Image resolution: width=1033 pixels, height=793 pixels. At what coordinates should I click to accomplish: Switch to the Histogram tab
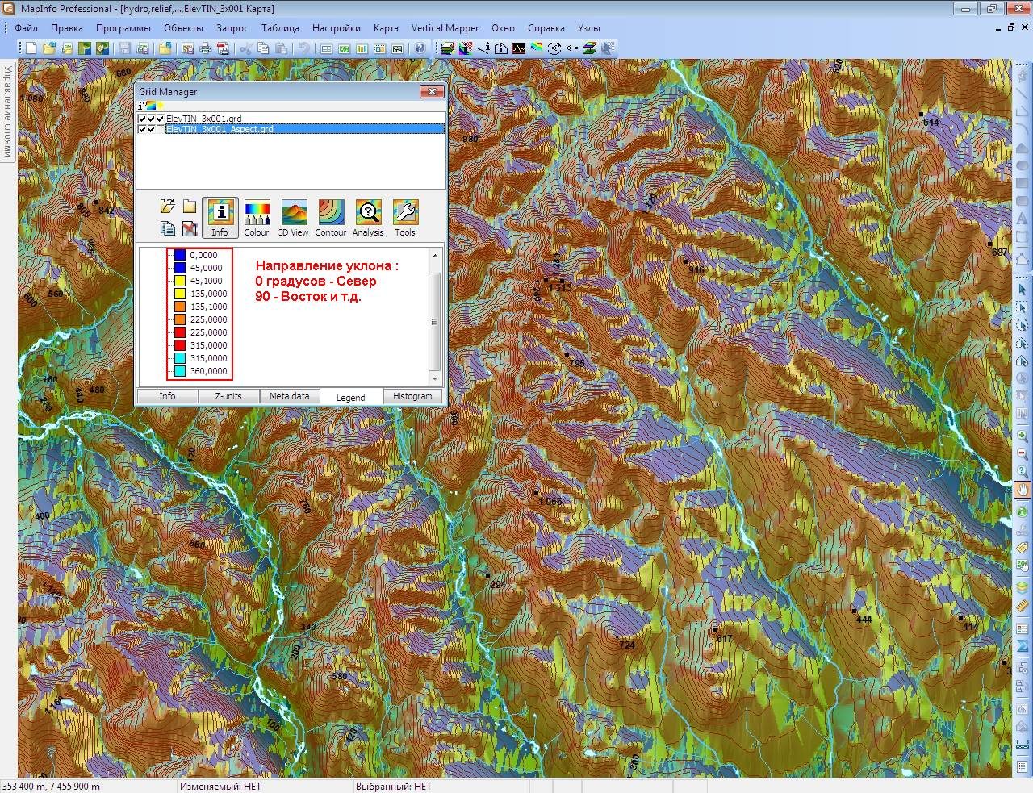tap(412, 396)
